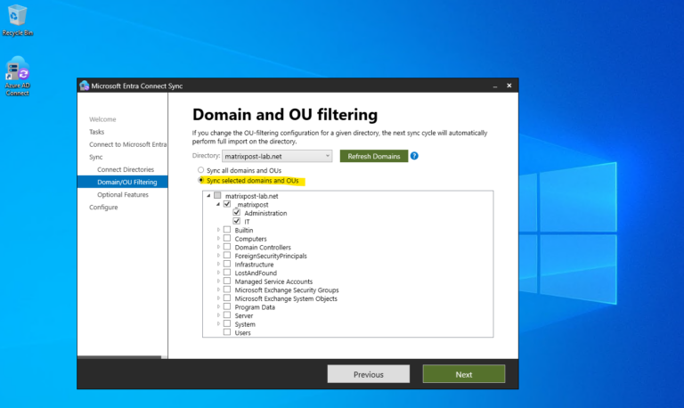
Task: Open the Directory dropdown matrixpost-lab.net
Action: [x=277, y=156]
